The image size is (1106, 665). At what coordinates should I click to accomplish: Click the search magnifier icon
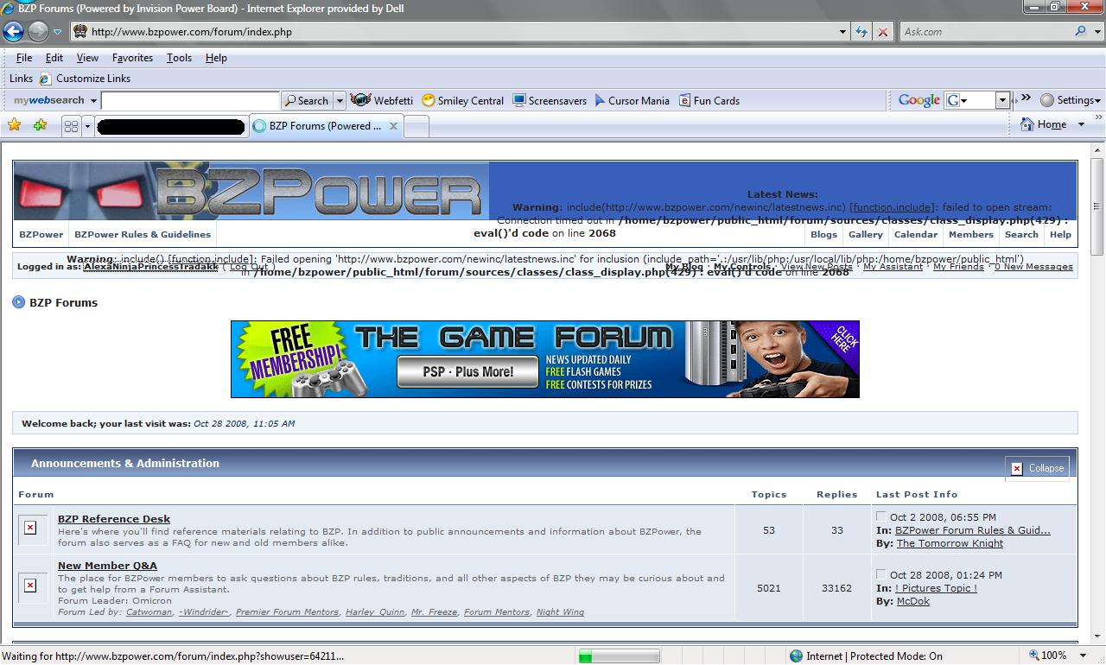click(x=1080, y=32)
